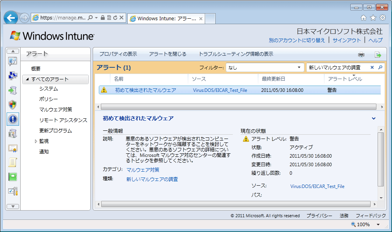The image size is (392, 232).
Task: Open the フィルター dropdown showing なし
Action: pos(265,67)
